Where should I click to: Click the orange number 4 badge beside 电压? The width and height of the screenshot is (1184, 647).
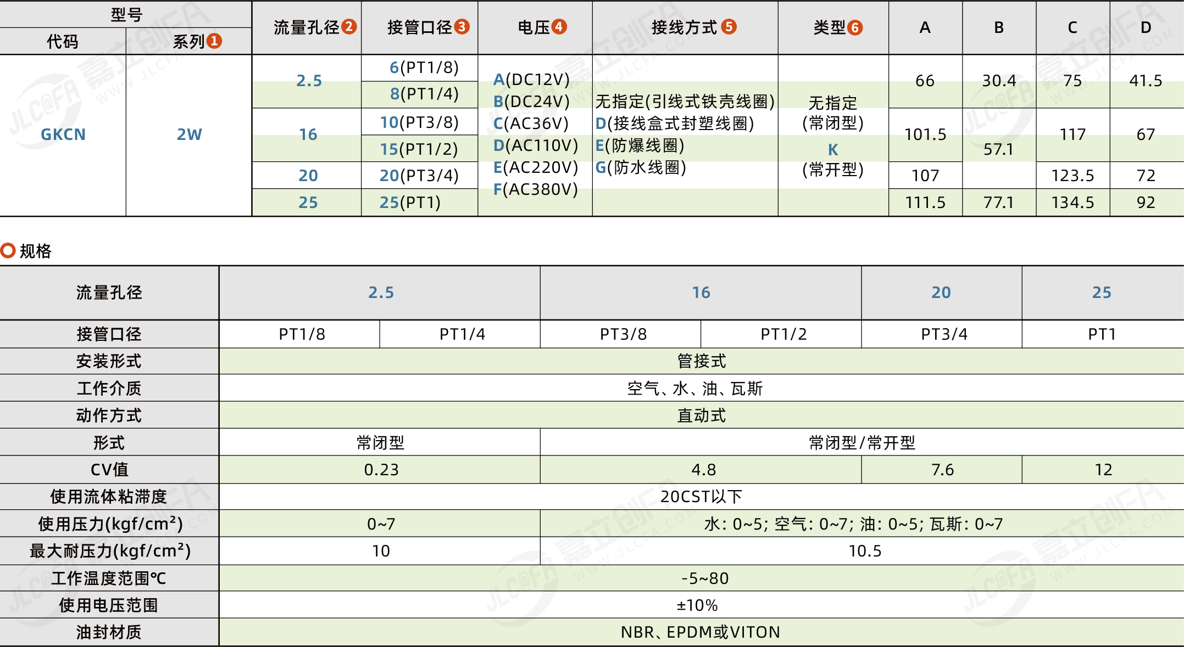click(559, 26)
